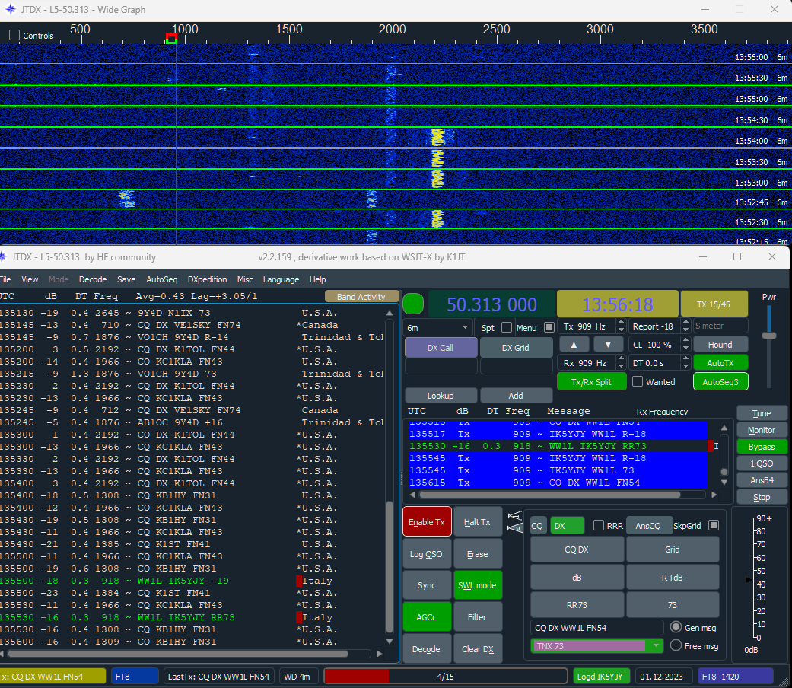
Task: Click the Clear DX button
Action: [477, 648]
